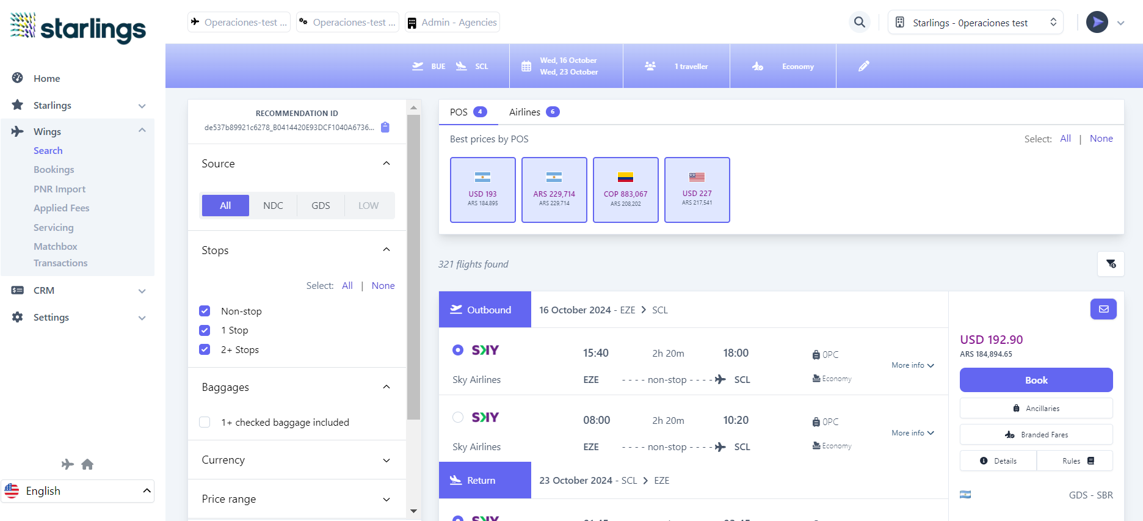
Task: Uncheck the Non-stop checkbox
Action: tap(205, 311)
